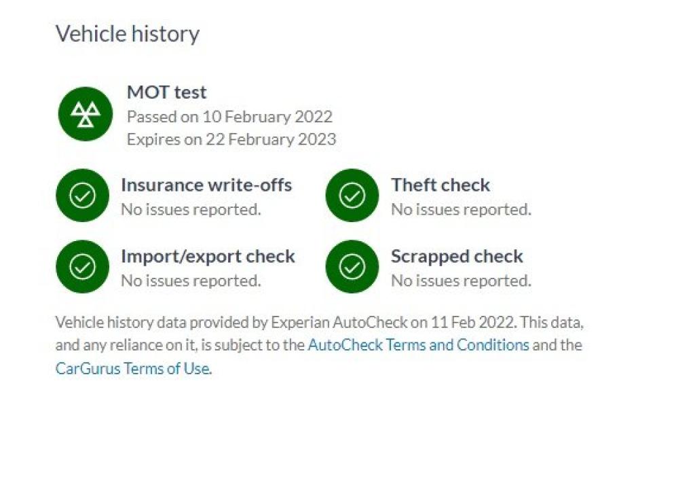Click the Vehicle history heading

(128, 34)
